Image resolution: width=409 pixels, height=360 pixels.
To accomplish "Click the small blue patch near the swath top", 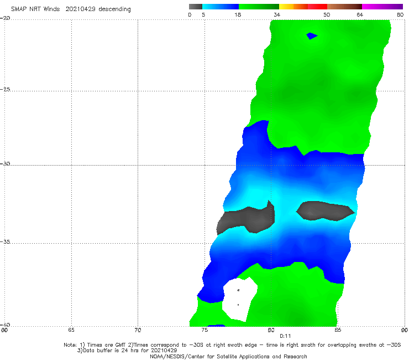I will [x=312, y=36].
